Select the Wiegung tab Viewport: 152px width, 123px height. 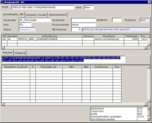click(x=20, y=53)
